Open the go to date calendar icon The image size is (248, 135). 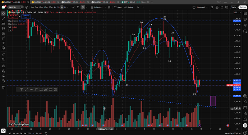point(46,134)
